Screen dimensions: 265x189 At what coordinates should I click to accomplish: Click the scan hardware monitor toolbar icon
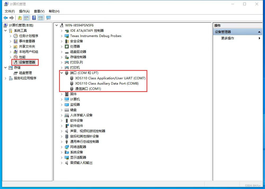[48, 18]
